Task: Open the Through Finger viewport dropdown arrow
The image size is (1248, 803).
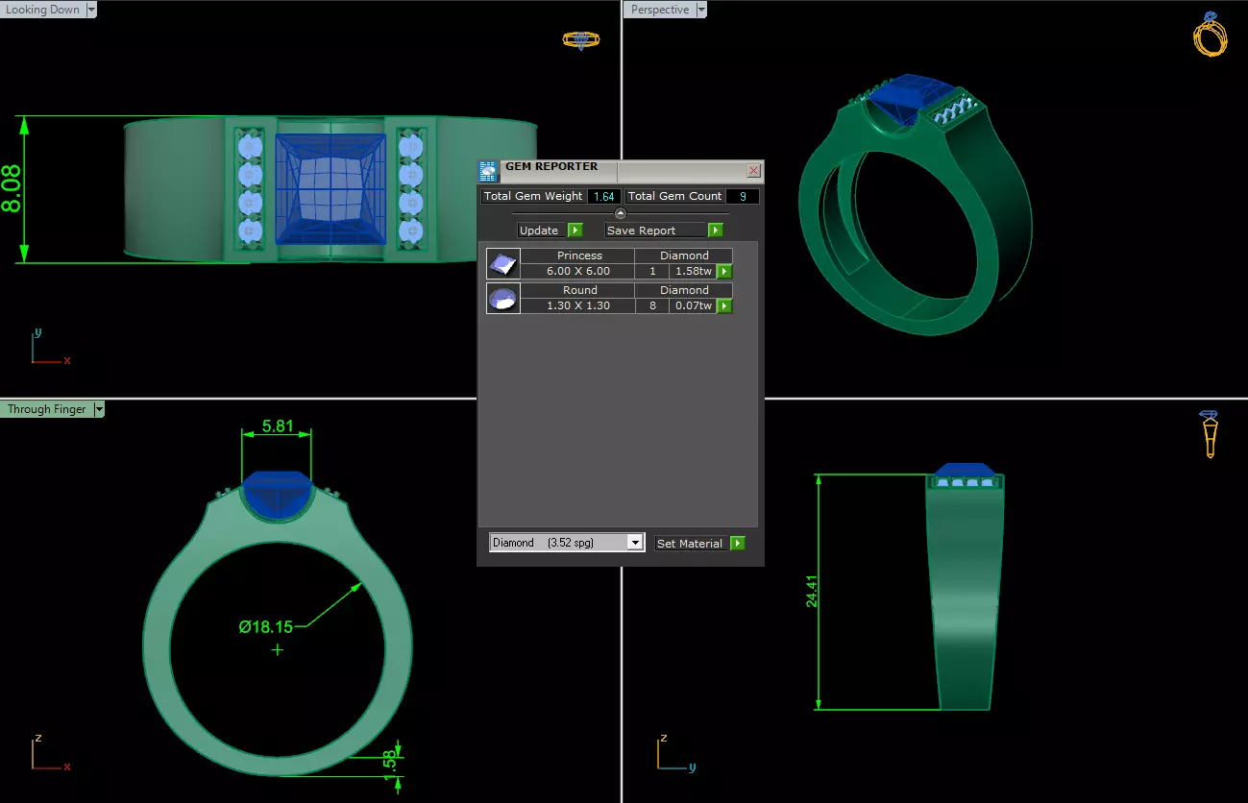Action: pos(99,409)
